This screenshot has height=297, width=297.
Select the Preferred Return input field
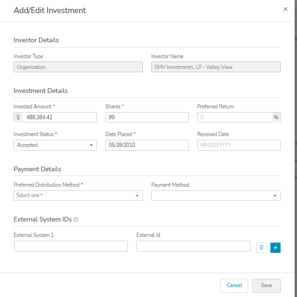pyautogui.click(x=234, y=117)
